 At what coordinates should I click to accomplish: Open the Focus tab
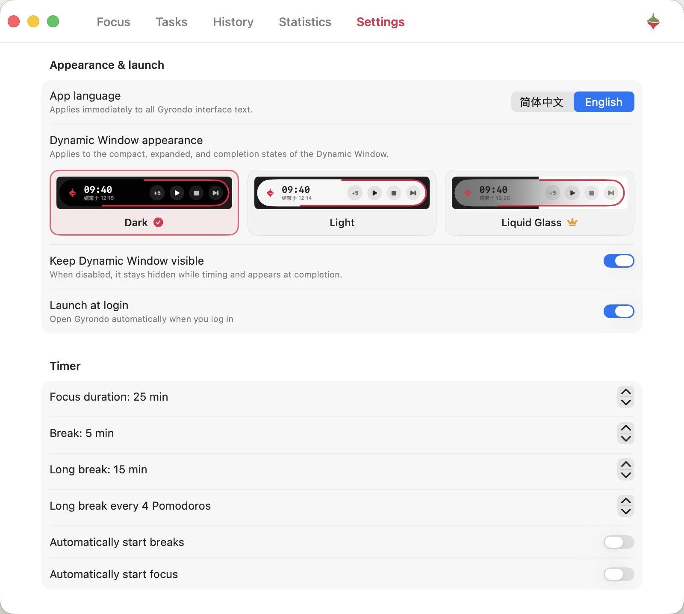113,22
